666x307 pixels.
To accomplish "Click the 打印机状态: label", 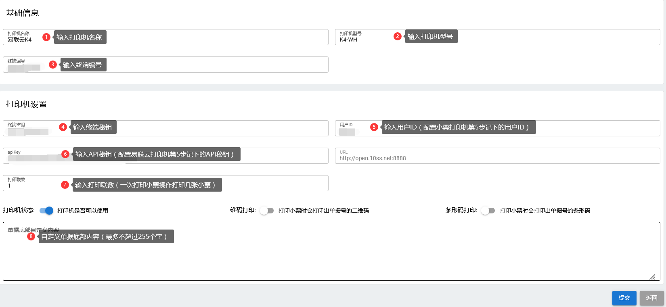I will tap(19, 210).
